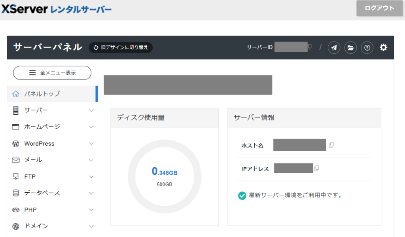Click the paper plane icon in header
Screen dimensions: 405x237
[334, 48]
